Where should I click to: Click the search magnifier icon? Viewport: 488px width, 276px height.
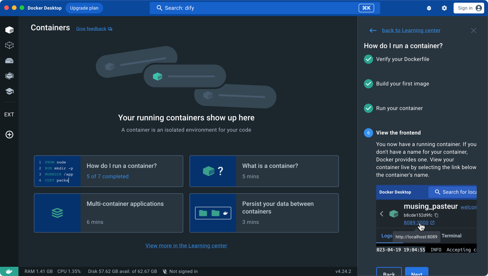click(159, 8)
